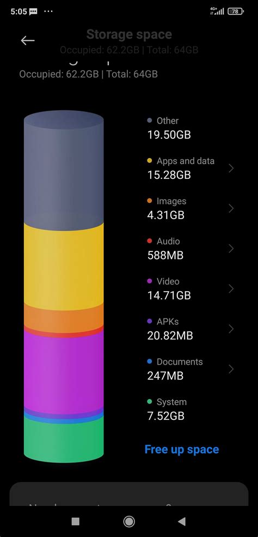Expand the Images storage chevron

[231, 208]
